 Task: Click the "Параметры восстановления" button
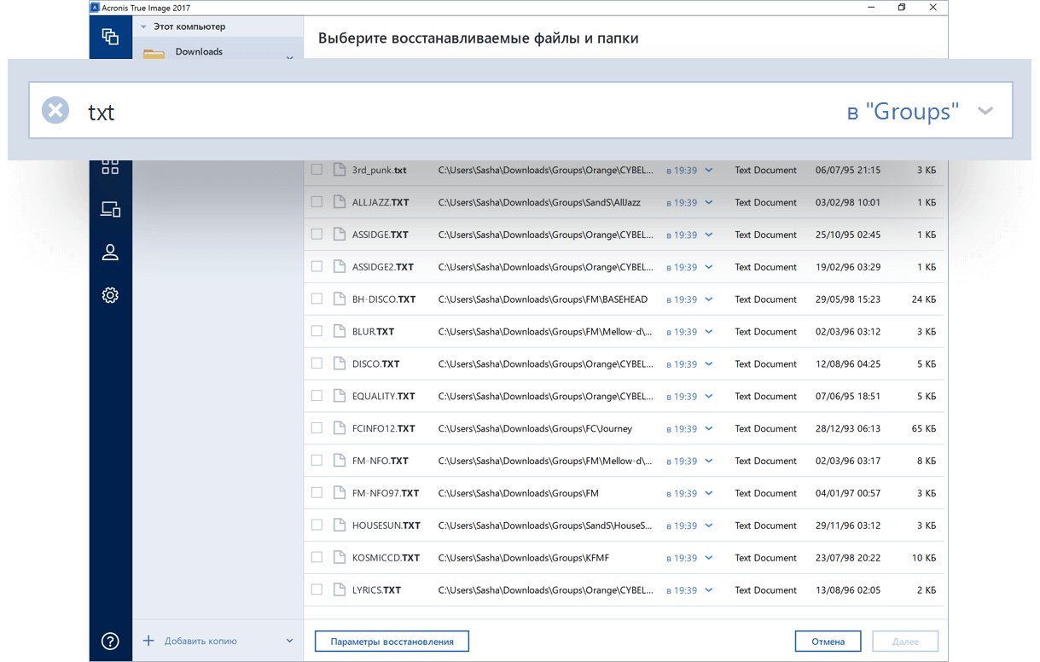(x=392, y=642)
